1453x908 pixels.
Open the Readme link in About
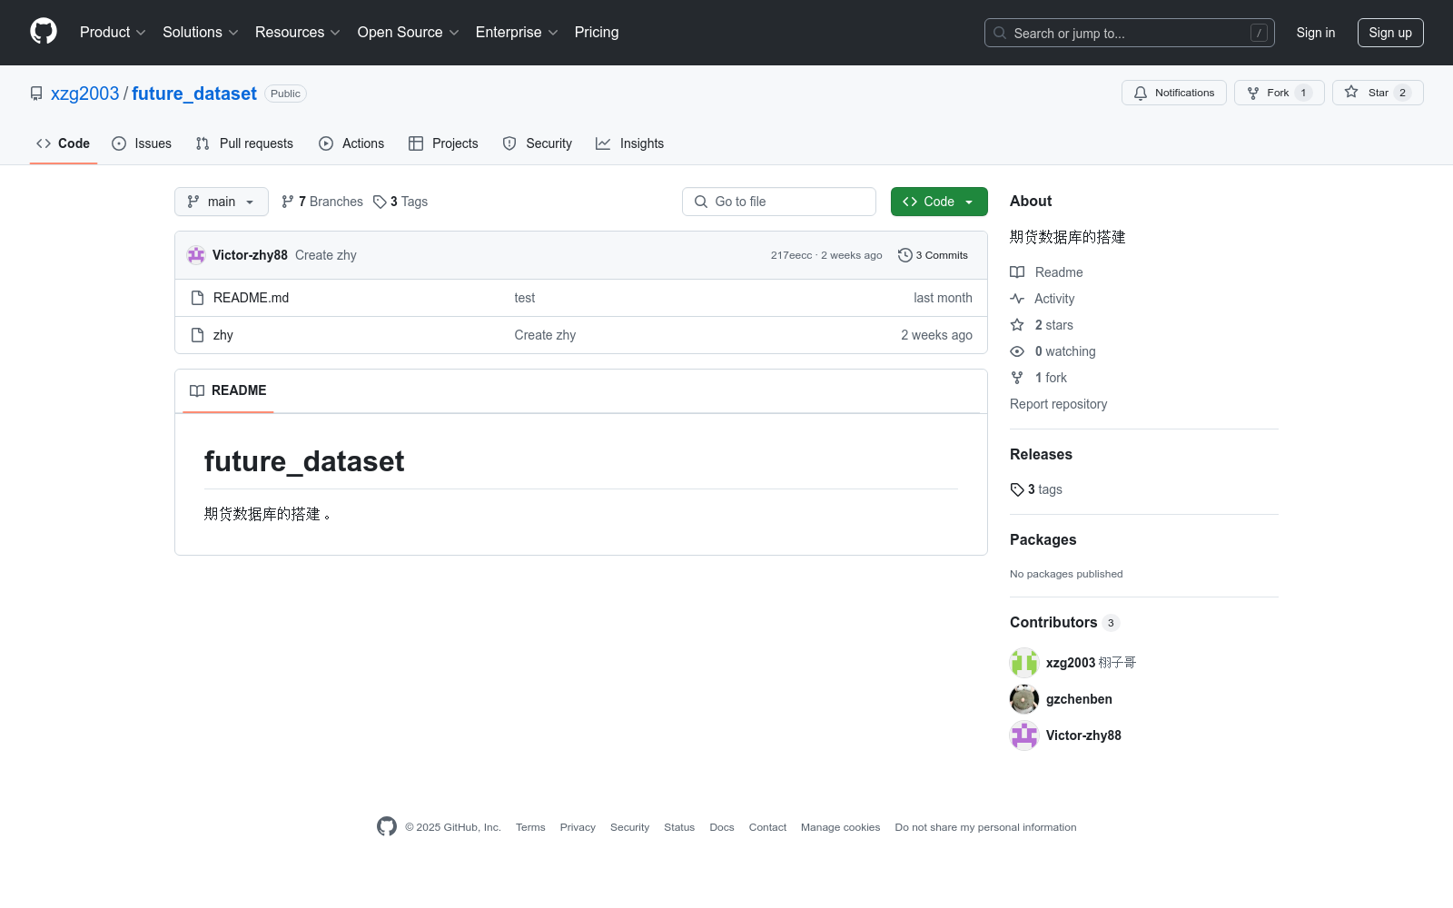1046,272
